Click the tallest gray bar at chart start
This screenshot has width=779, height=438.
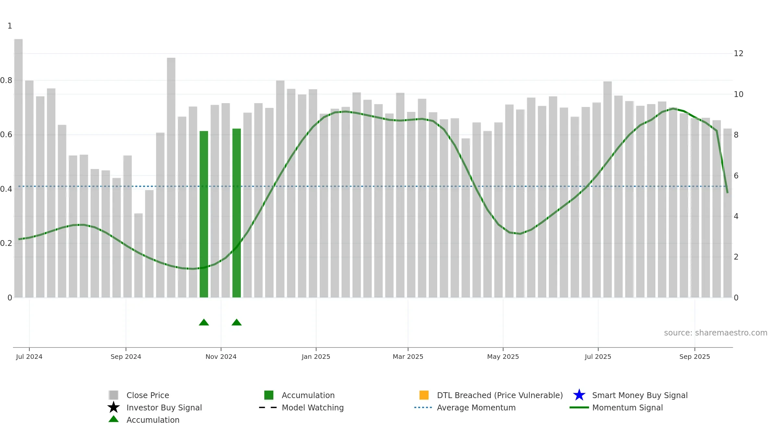[x=19, y=168]
